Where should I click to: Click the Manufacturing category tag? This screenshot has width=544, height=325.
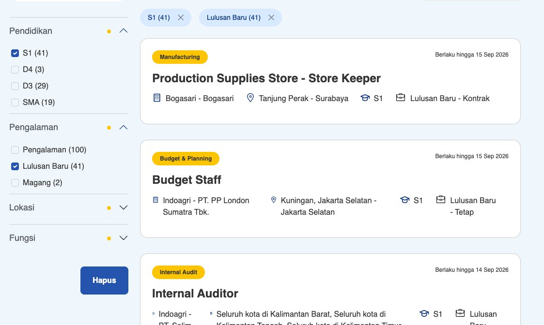click(180, 57)
